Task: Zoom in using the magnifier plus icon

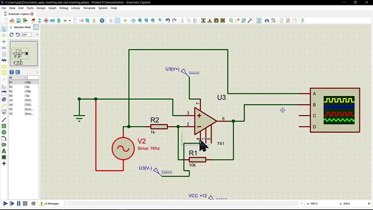Action: [x=140, y=20]
